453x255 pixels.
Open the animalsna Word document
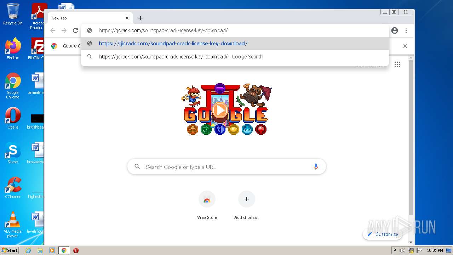[36, 84]
